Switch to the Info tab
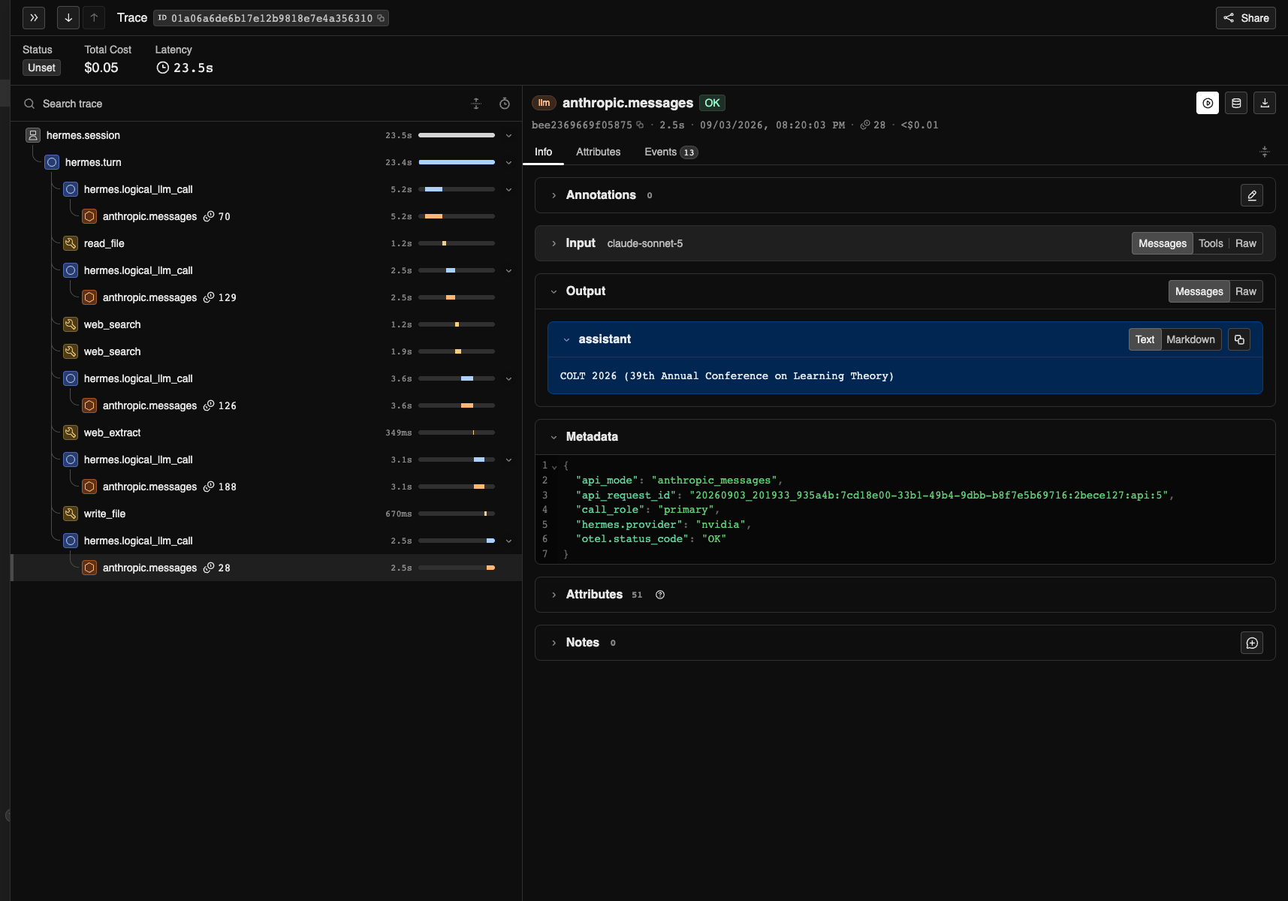The image size is (1288, 901). click(543, 152)
